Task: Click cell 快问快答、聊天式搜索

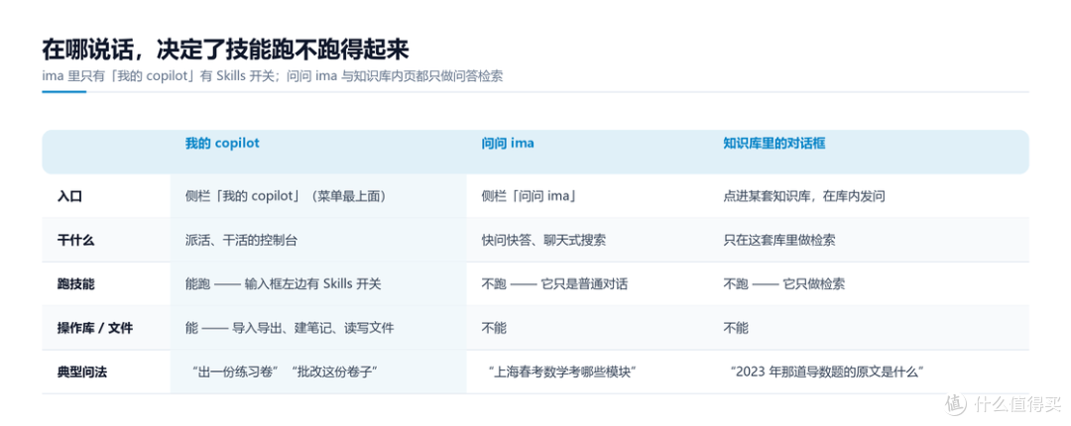Action: click(x=543, y=241)
